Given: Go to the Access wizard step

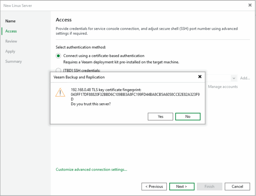Looking at the screenshot, I should (11, 31).
